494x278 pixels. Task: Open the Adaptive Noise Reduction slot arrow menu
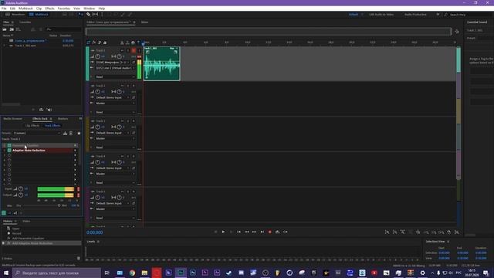click(x=75, y=151)
